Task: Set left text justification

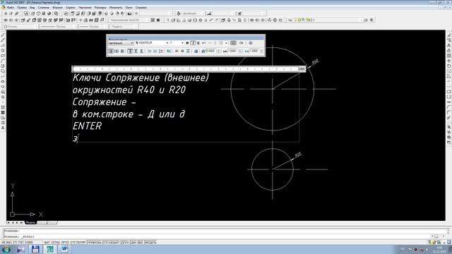Action: pyautogui.click(x=111, y=51)
